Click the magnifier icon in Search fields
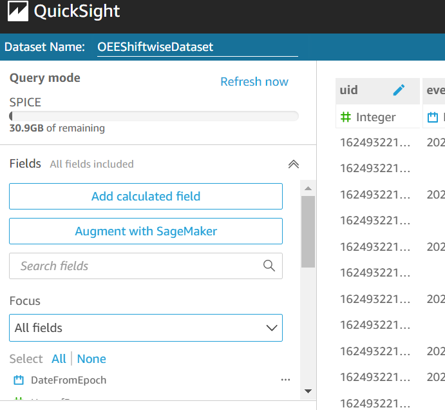The height and width of the screenshot is (410, 445). [269, 266]
